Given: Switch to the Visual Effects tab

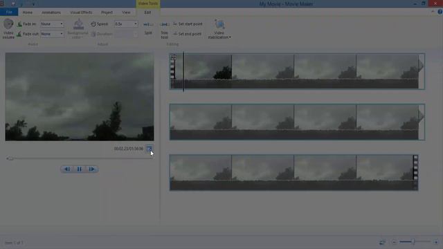Looking at the screenshot, I should click(x=81, y=12).
